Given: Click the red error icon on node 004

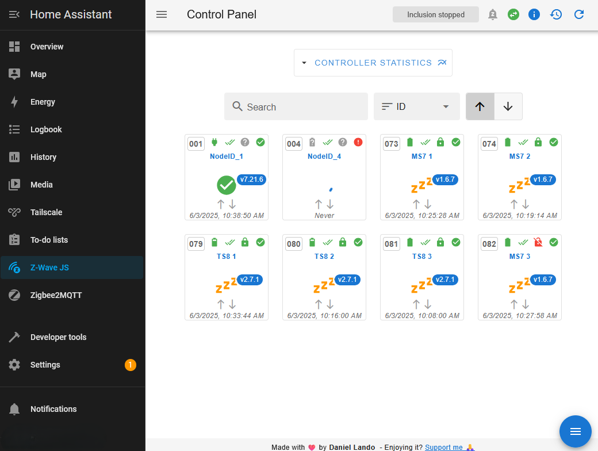Looking at the screenshot, I should point(358,142).
